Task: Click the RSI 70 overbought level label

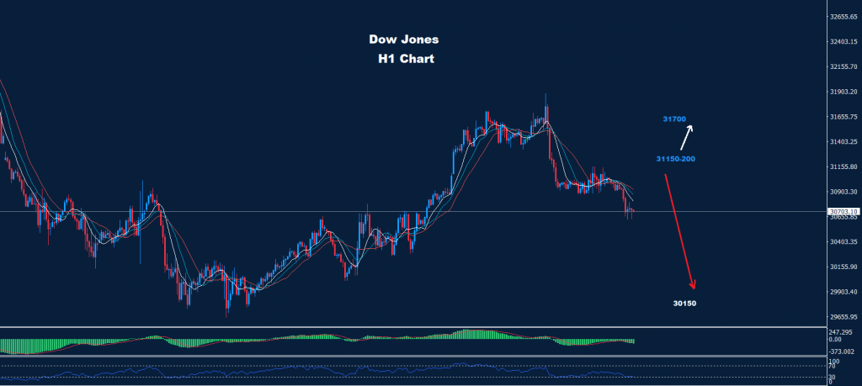Action: [x=833, y=367]
